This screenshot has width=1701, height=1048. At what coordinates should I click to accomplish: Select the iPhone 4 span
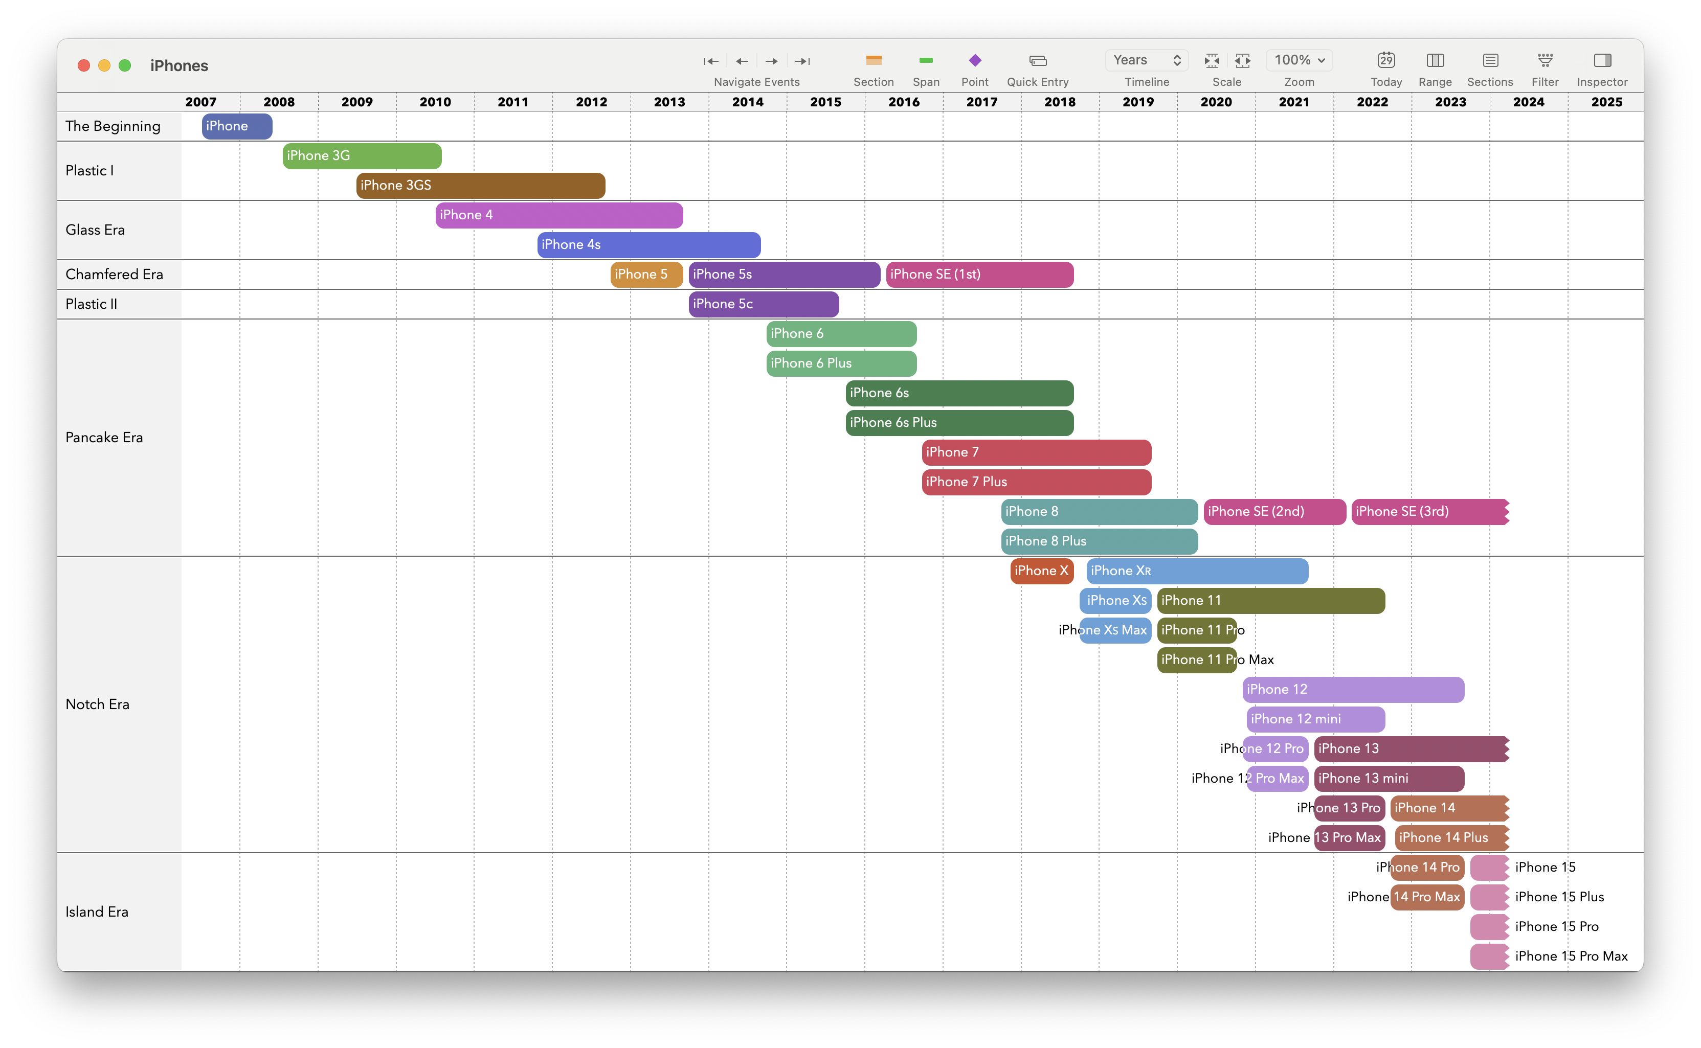point(559,215)
